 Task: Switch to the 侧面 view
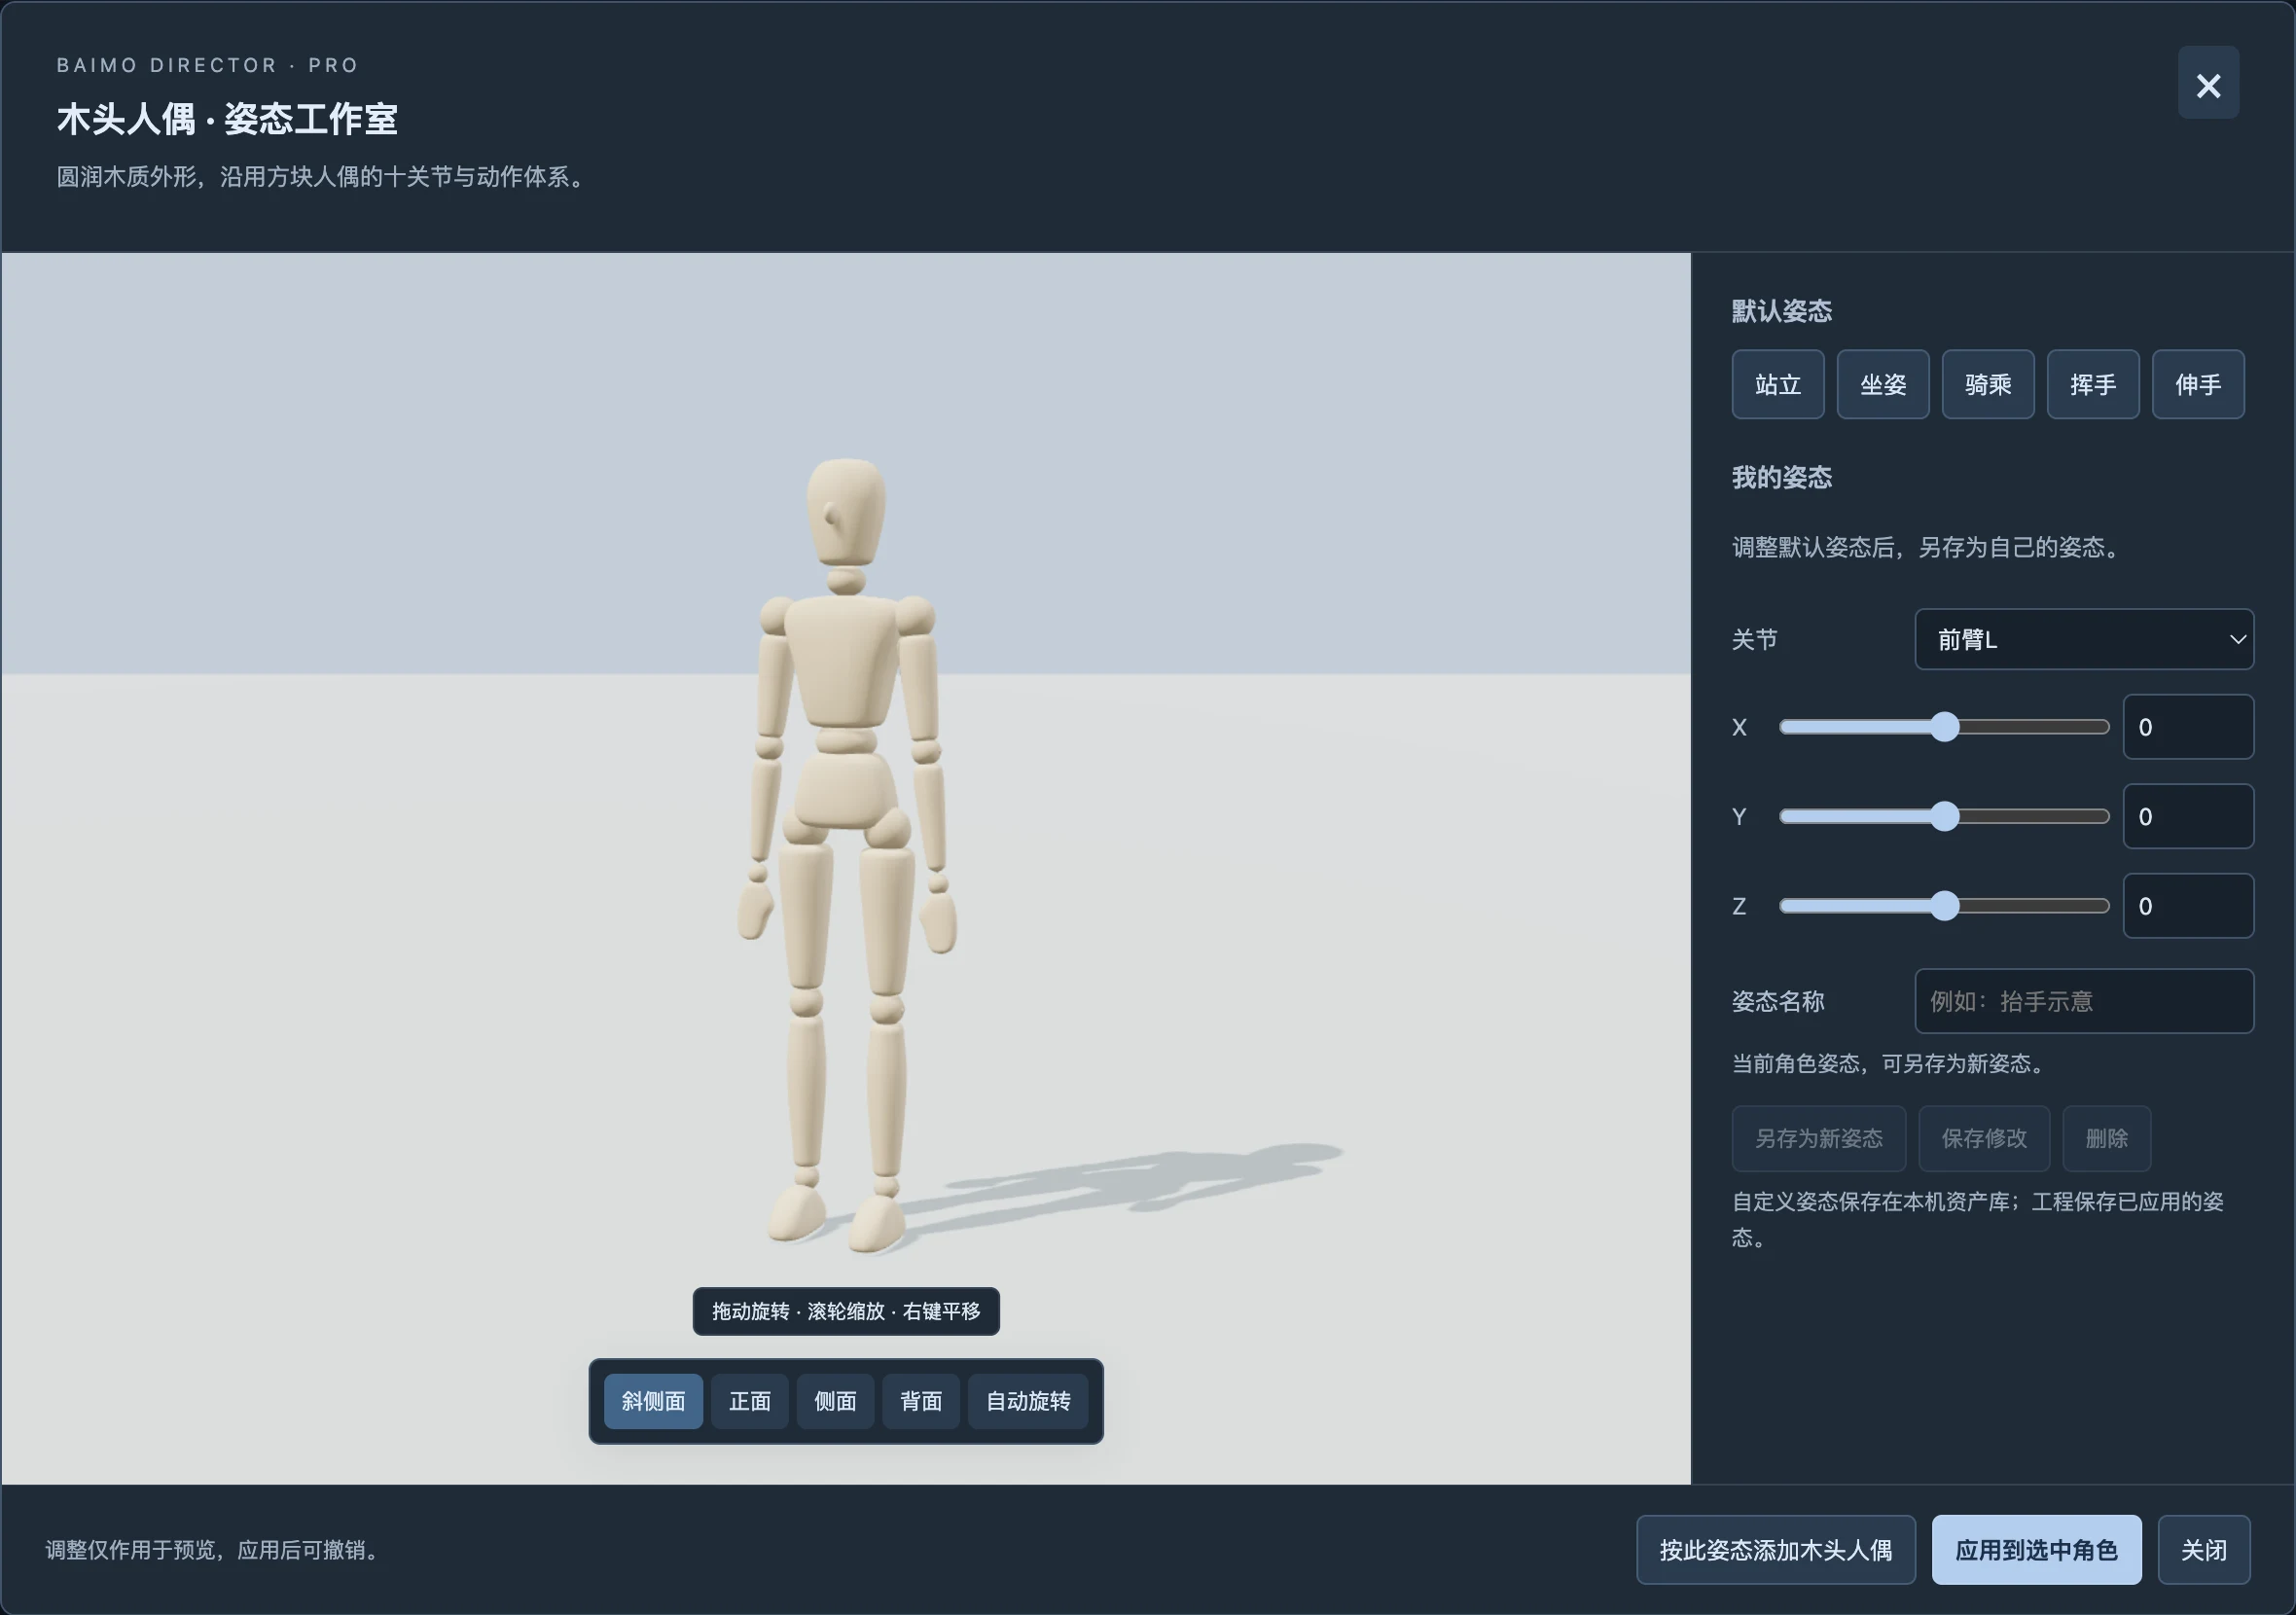835,1401
